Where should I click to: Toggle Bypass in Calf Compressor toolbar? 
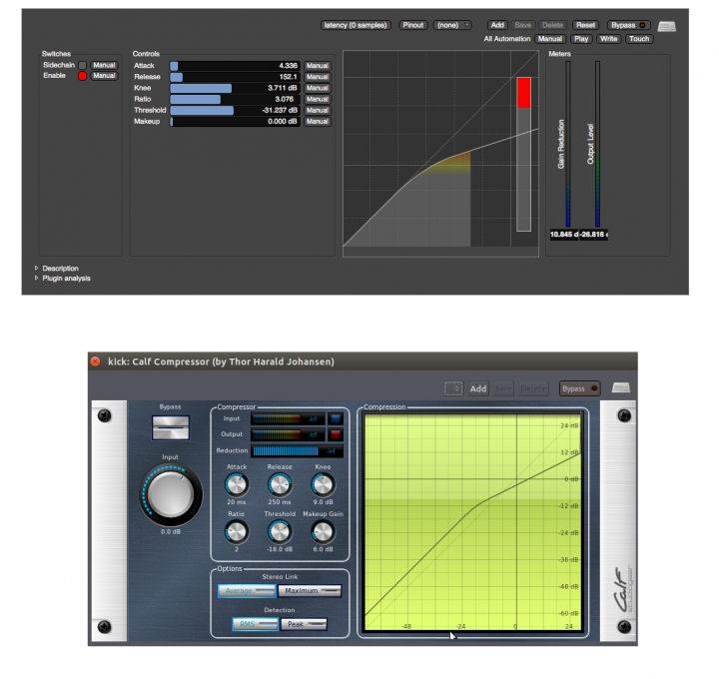point(579,388)
